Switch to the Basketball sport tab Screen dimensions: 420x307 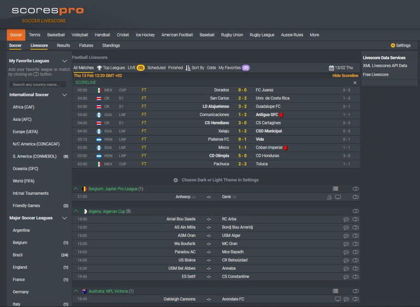point(56,35)
